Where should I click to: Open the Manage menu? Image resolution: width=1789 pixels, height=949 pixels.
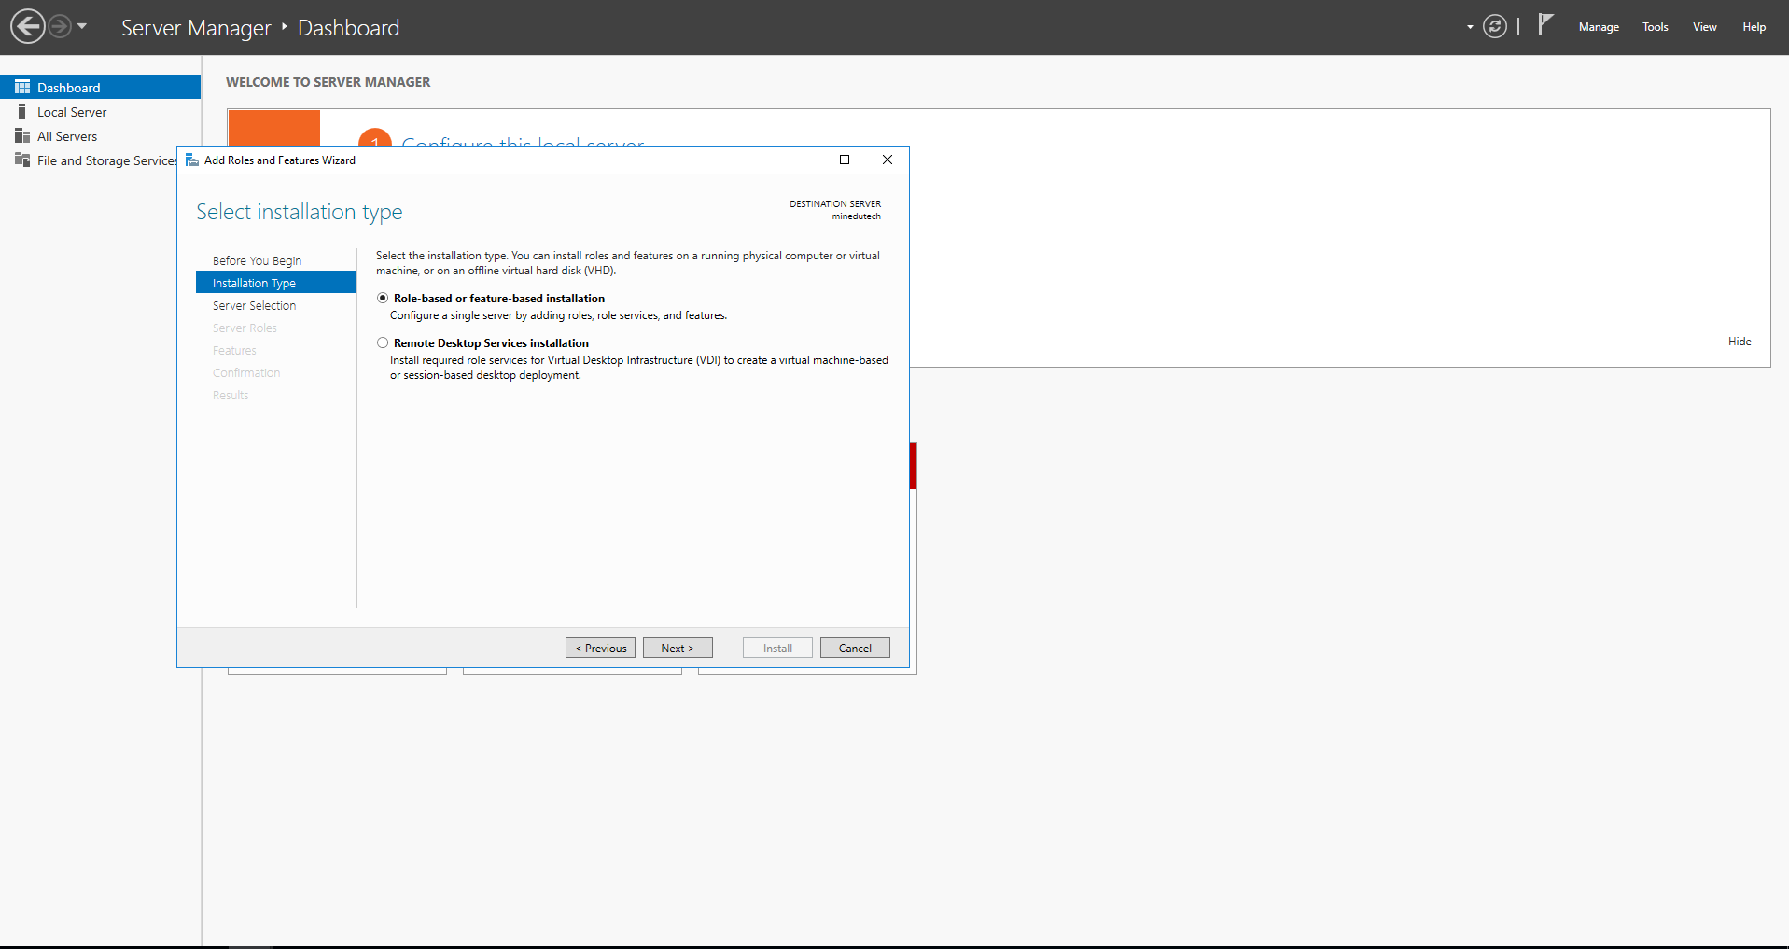[x=1598, y=27]
